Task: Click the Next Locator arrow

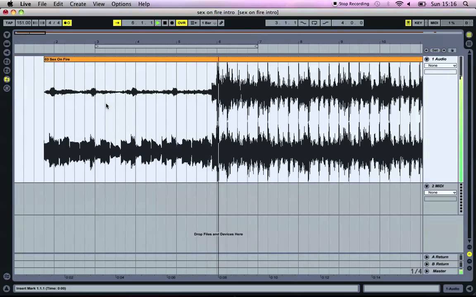Action: coord(444,50)
